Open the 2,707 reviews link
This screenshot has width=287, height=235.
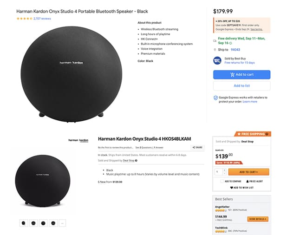point(42,19)
